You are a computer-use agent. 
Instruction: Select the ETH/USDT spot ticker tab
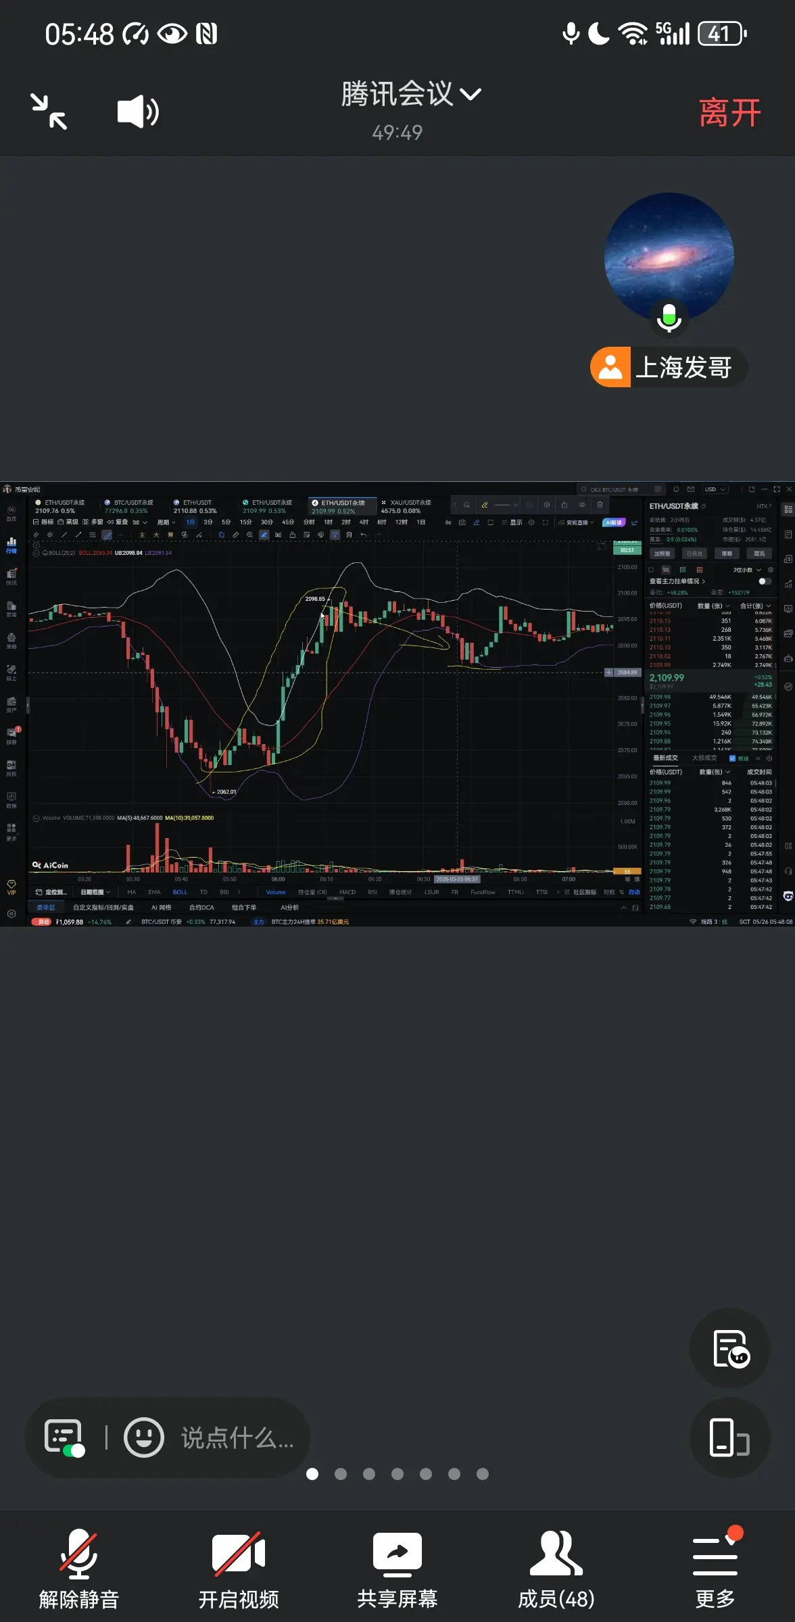click(195, 507)
